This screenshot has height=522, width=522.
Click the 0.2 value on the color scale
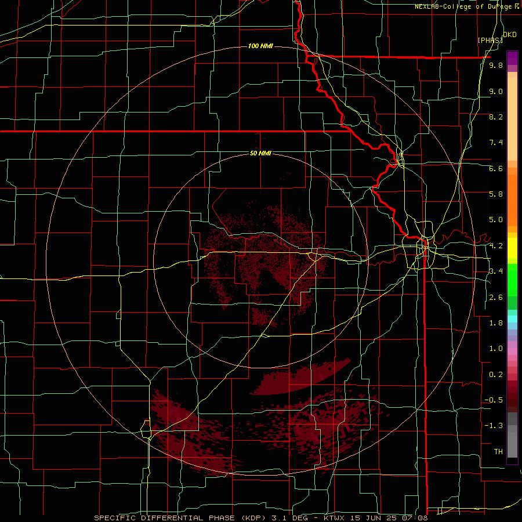(x=496, y=375)
